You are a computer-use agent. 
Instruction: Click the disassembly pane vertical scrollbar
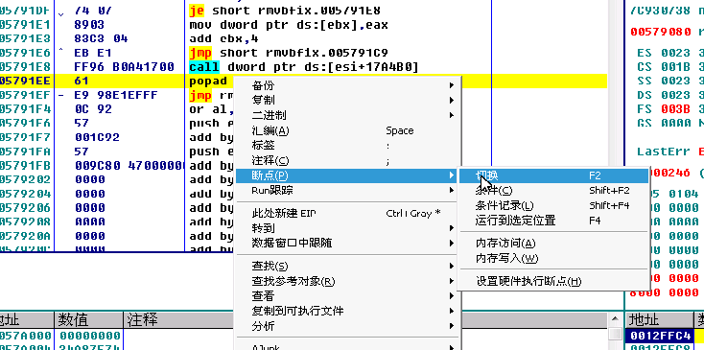coord(615,126)
